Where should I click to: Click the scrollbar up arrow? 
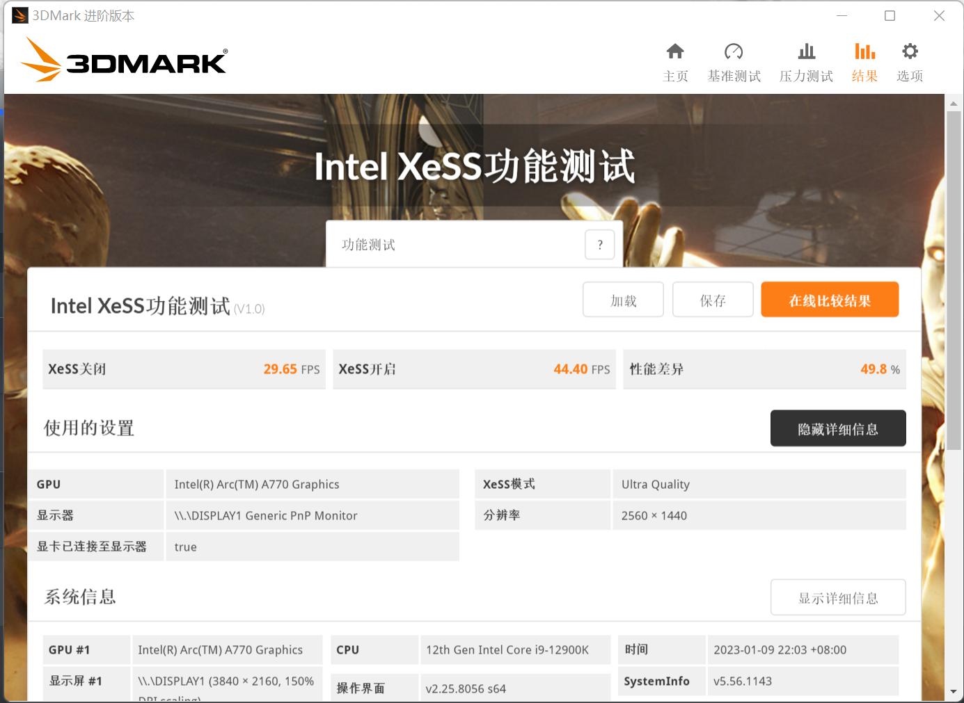[954, 104]
